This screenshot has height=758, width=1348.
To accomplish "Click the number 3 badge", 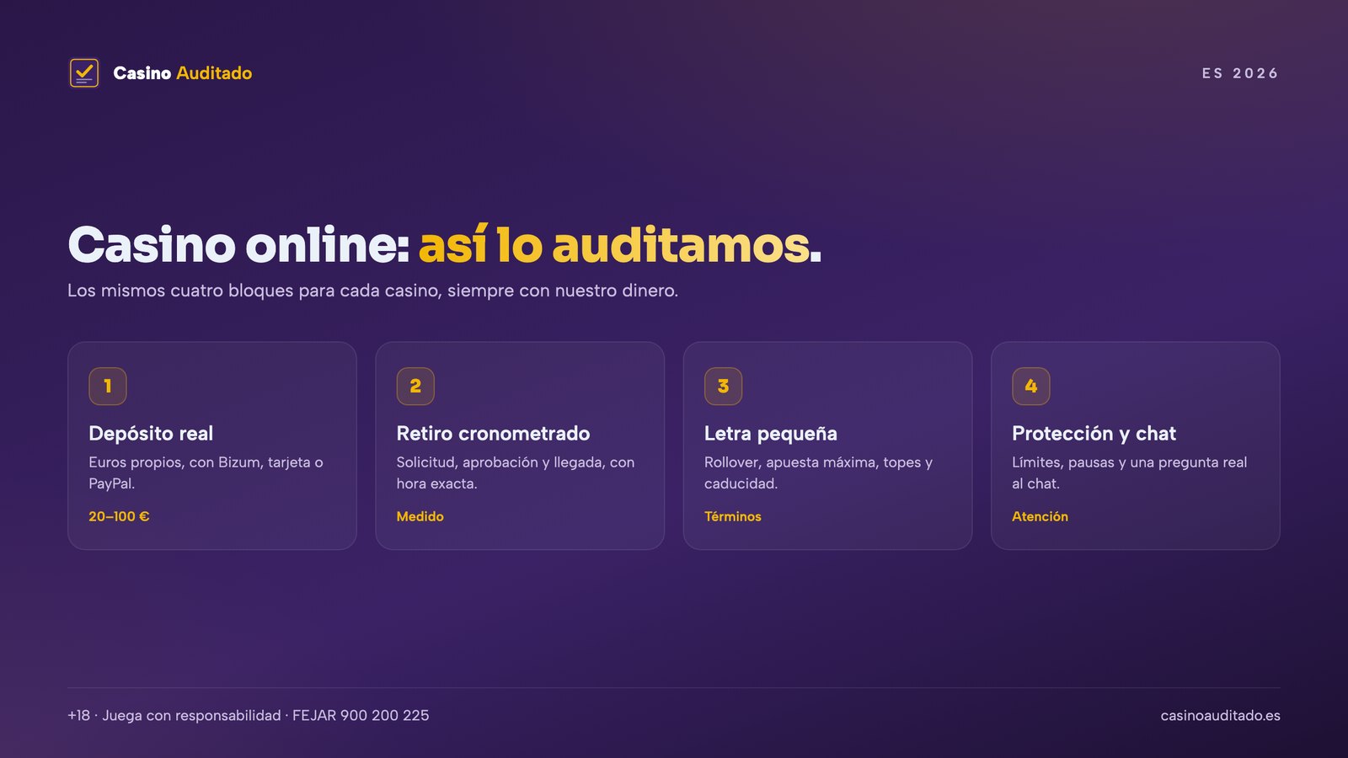I will pos(723,386).
